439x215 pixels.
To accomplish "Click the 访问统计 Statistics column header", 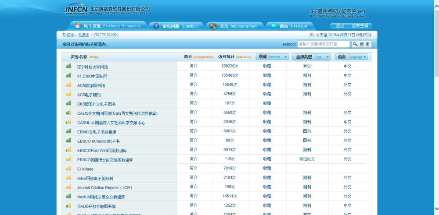I will click(234, 56).
